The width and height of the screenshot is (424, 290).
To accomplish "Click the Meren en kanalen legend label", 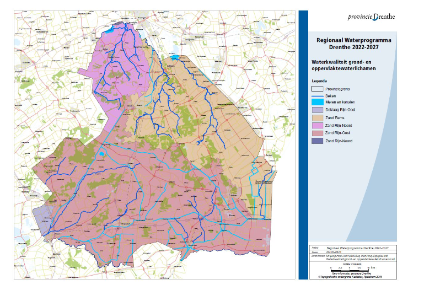I will coord(340,103).
